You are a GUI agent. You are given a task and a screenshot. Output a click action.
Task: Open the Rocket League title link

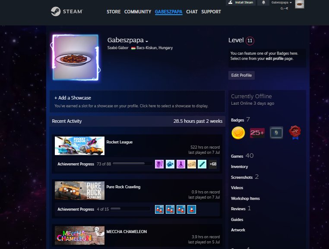pyautogui.click(x=120, y=142)
